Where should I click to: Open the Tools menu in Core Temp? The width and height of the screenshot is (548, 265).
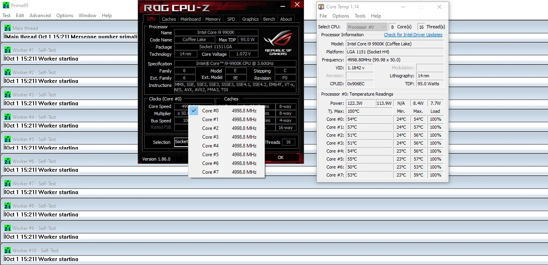pyautogui.click(x=360, y=16)
